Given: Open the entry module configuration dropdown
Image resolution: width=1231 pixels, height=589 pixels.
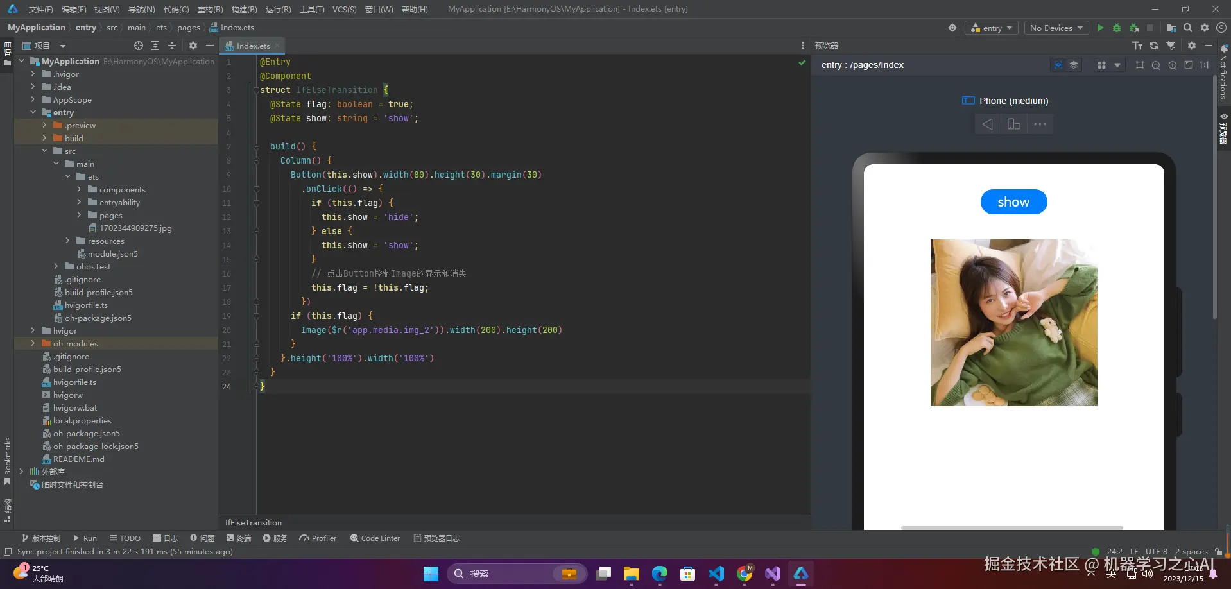Looking at the screenshot, I should pyautogui.click(x=992, y=28).
